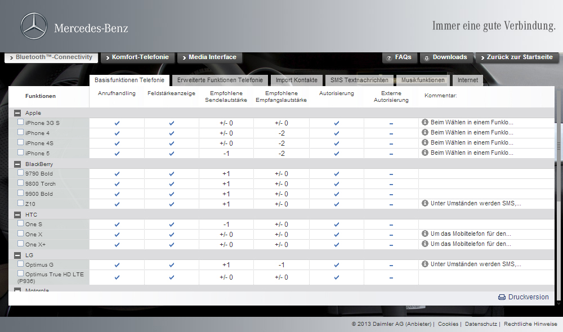Select the 9900 Bold checkbox
This screenshot has width=563, height=332.
coord(21,194)
